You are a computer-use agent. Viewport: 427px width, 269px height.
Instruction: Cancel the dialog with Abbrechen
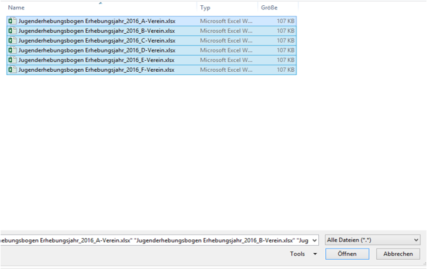[x=398, y=254]
